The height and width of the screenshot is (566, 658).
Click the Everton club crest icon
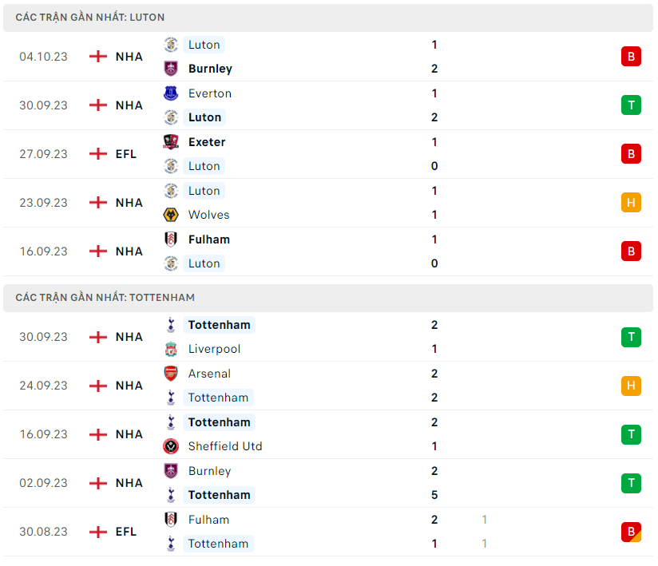[171, 93]
